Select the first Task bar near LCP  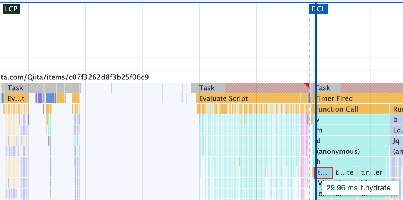pyautogui.click(x=16, y=88)
